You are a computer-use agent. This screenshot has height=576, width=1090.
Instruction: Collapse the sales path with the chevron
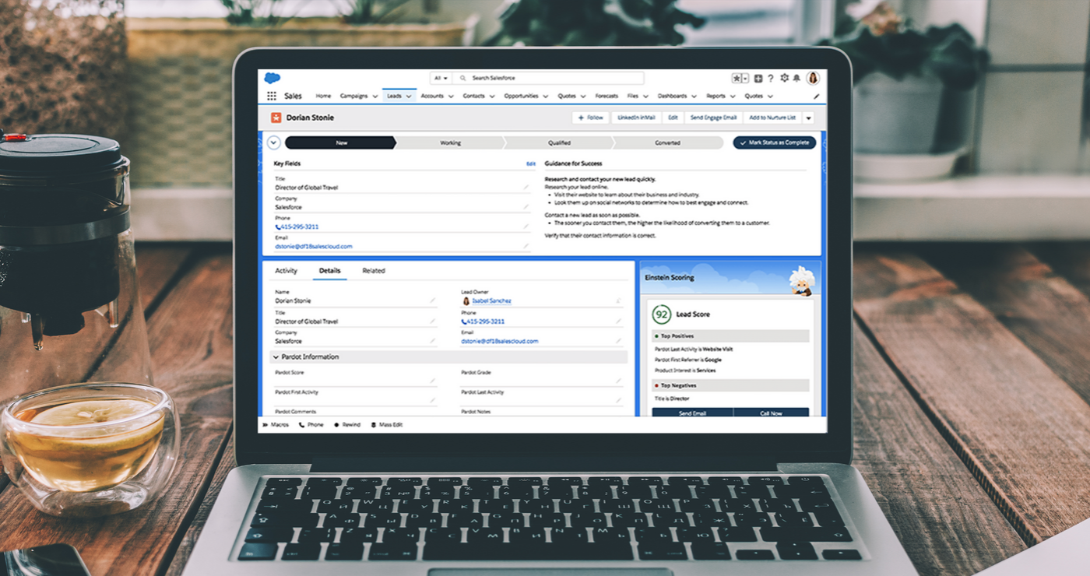tap(273, 142)
